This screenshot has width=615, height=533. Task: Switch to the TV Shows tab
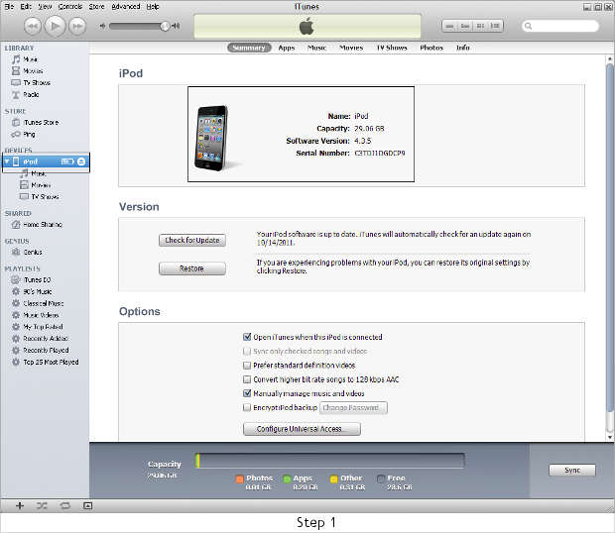pyautogui.click(x=392, y=48)
